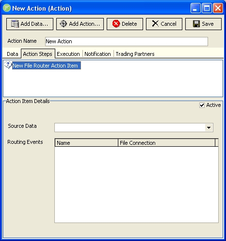Click the red Delete circle icon

116,24
